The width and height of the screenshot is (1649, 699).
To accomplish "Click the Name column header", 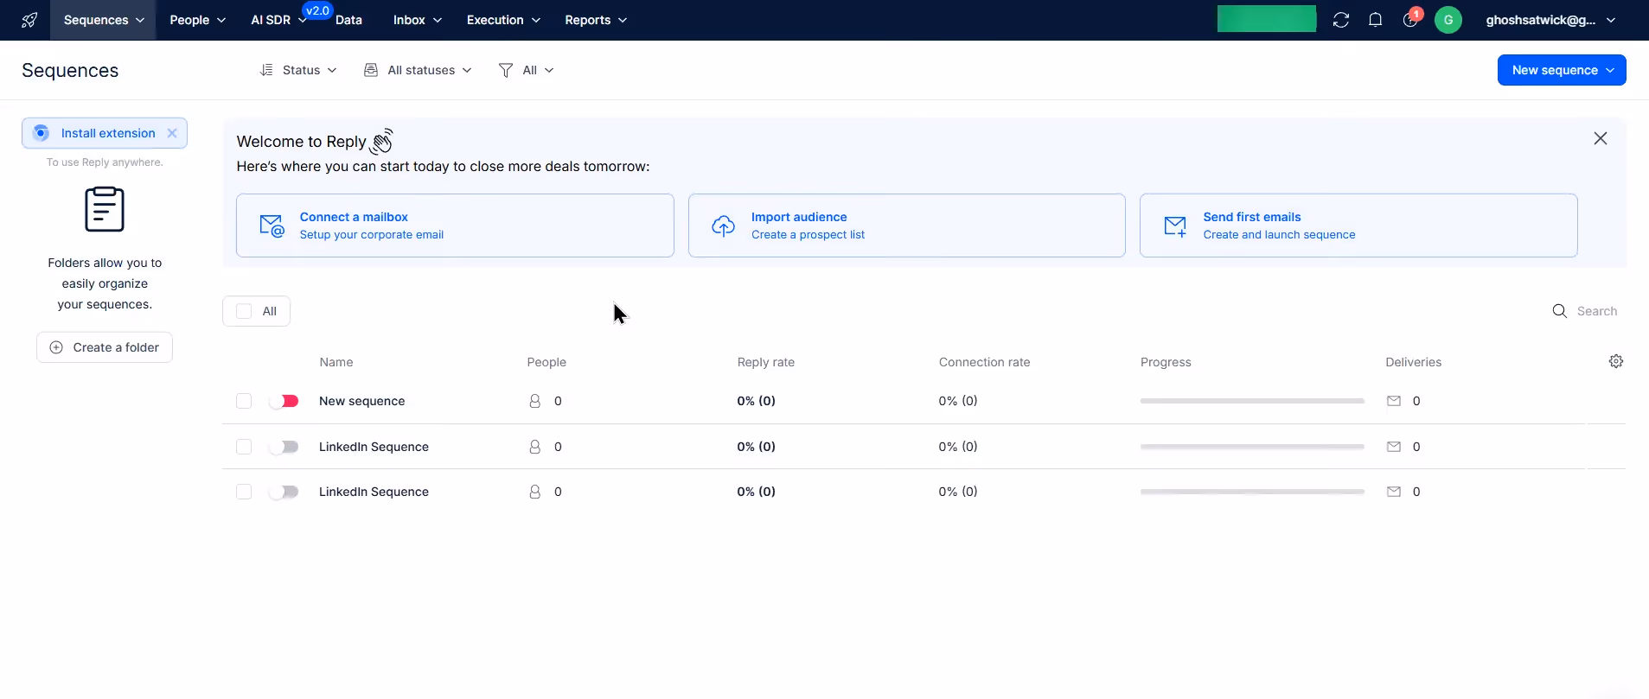I will click(336, 362).
